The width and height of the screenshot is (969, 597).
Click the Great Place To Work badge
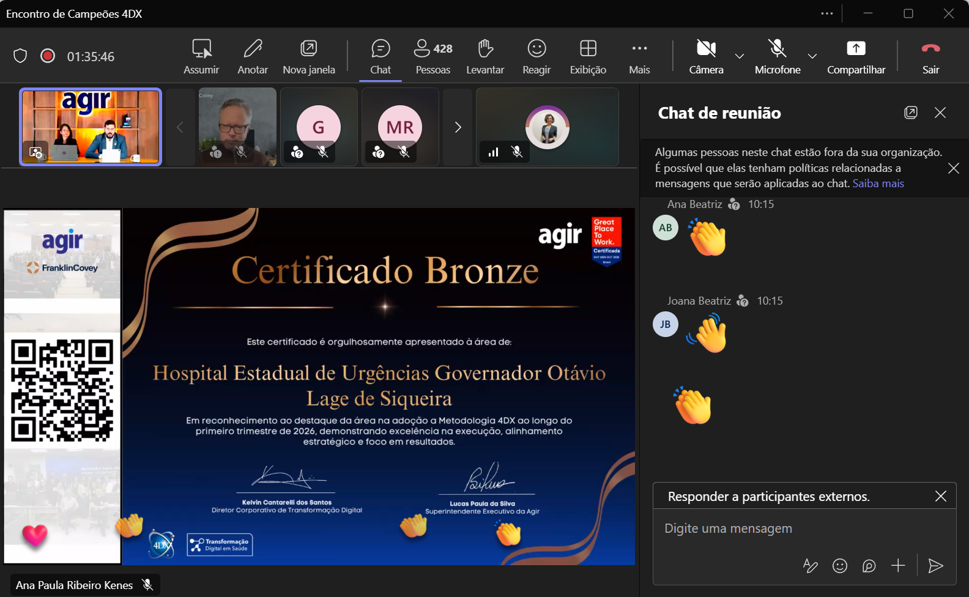607,240
